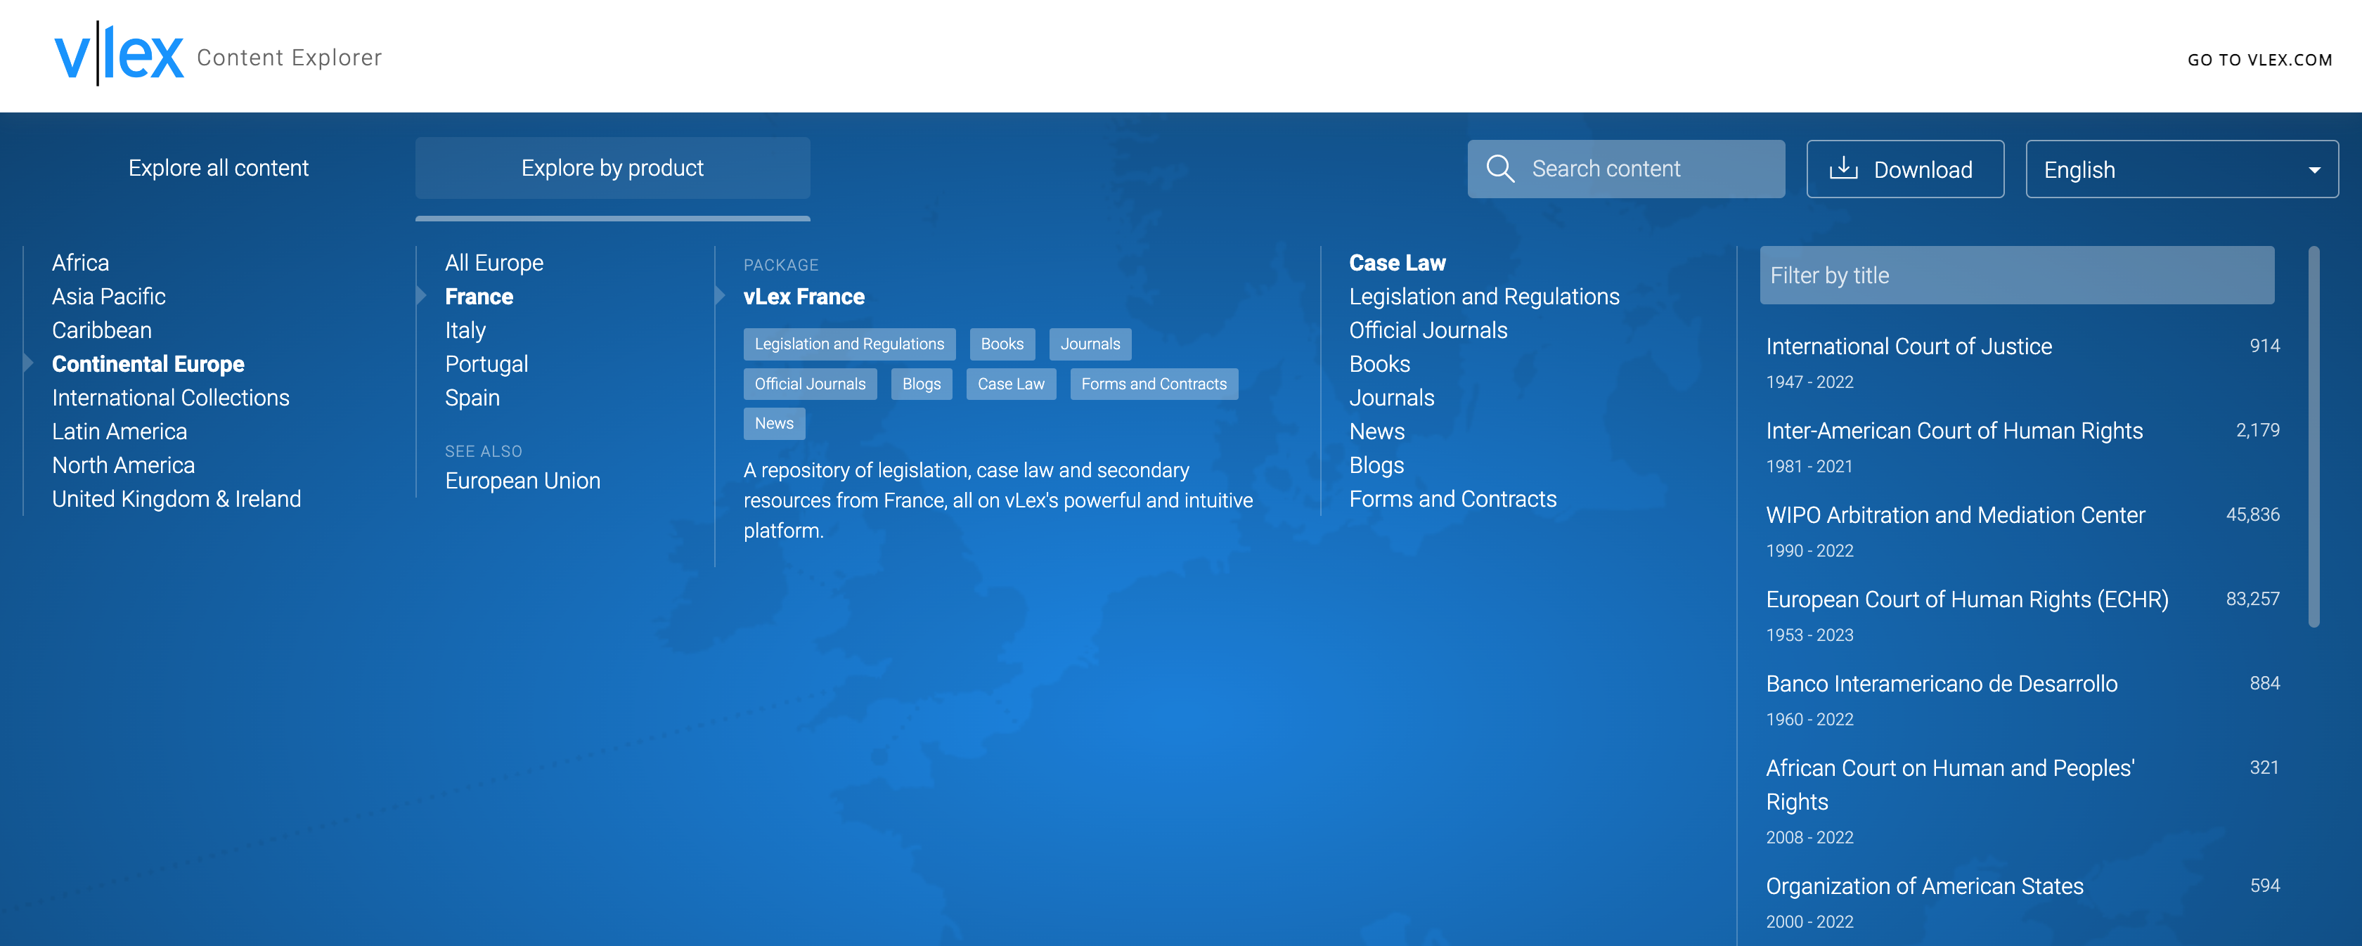2362x946 pixels.
Task: Open Inter-American Court of Human Rights
Action: [1954, 431]
